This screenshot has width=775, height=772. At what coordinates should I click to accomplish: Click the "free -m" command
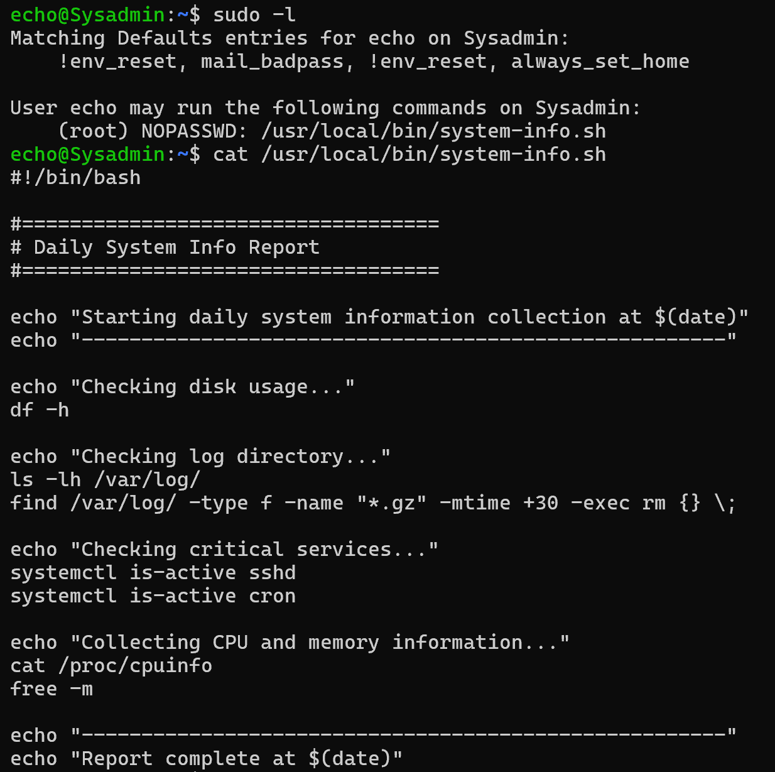click(x=51, y=689)
